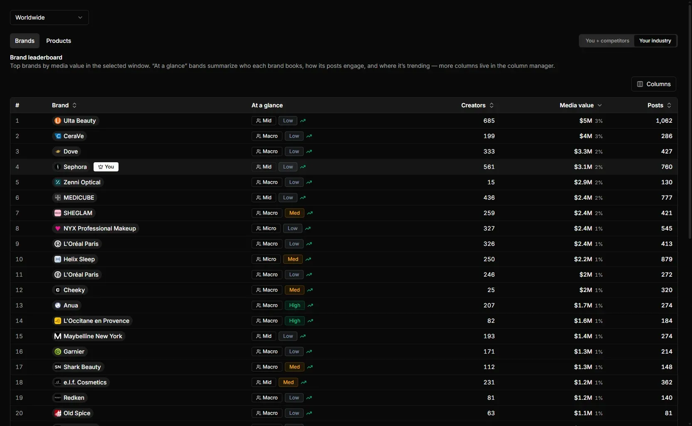
Task: Click the 25 creators value for Cheeky
Action: tap(491, 290)
